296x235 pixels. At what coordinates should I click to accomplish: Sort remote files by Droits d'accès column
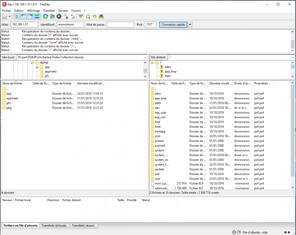tap(242, 83)
